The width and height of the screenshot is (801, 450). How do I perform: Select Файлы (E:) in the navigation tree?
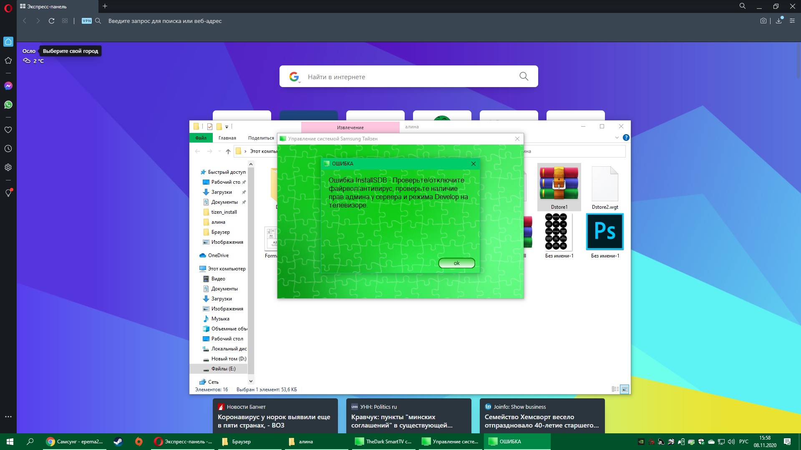point(223,369)
